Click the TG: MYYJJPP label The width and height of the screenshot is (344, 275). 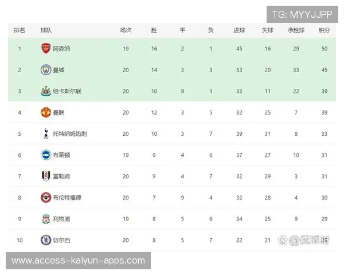[x=302, y=14]
